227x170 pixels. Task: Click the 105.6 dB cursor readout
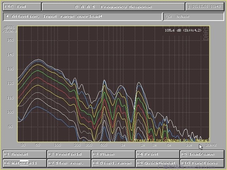click(x=183, y=30)
